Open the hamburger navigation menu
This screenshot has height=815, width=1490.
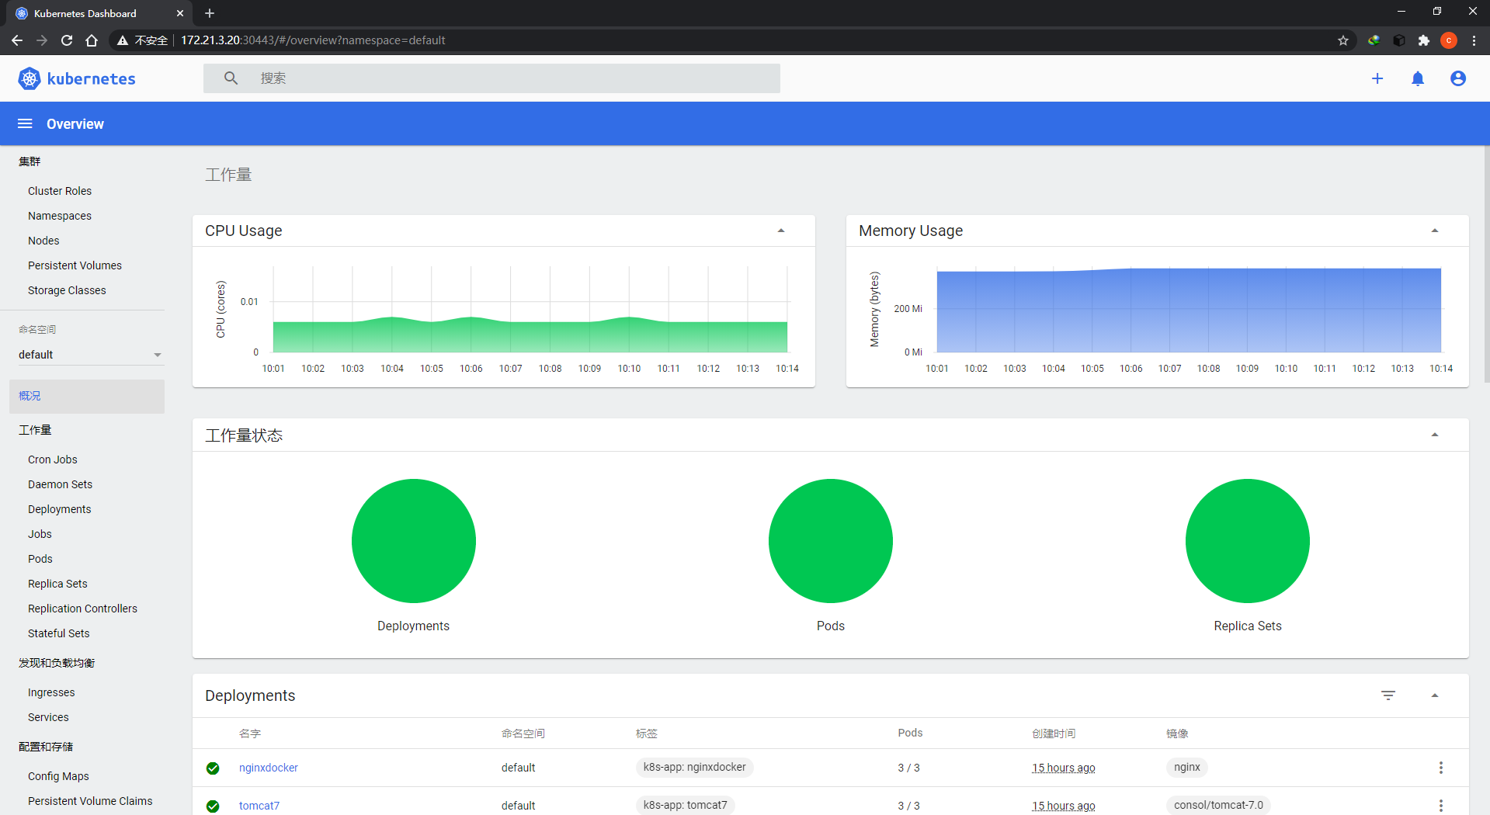25,124
